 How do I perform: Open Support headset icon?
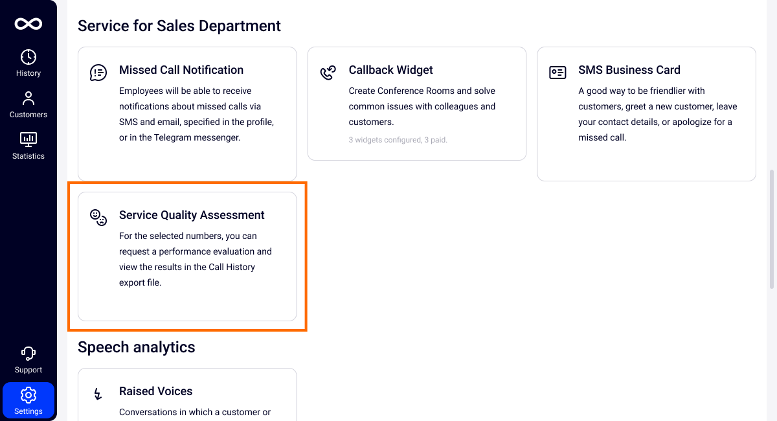pos(28,359)
